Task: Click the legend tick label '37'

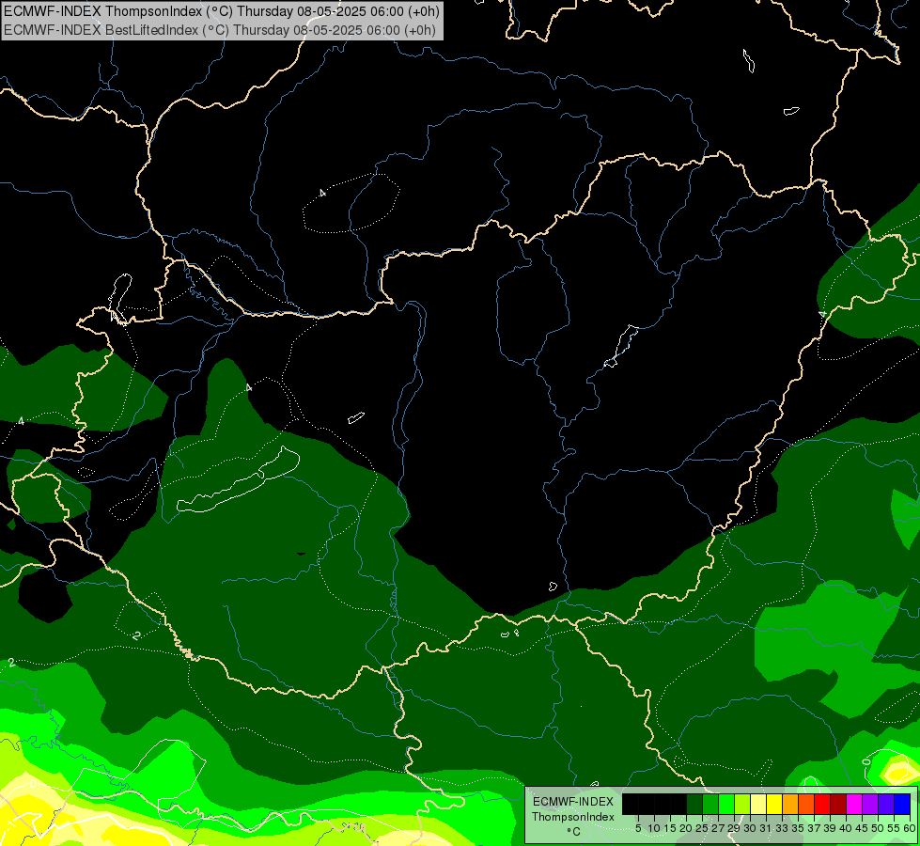Action: click(x=815, y=828)
